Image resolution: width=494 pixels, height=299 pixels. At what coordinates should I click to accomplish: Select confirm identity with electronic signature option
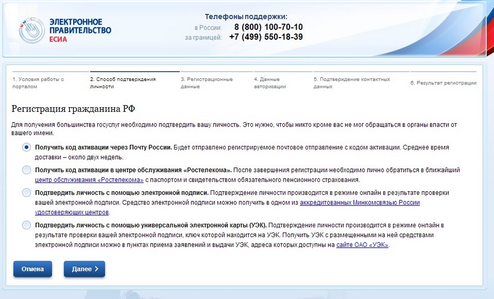pyautogui.click(x=27, y=192)
